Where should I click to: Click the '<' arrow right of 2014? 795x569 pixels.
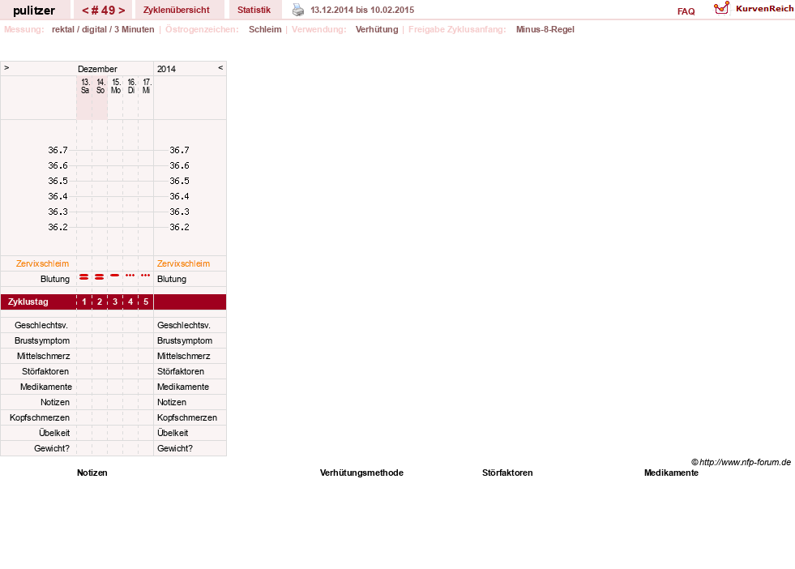click(220, 67)
